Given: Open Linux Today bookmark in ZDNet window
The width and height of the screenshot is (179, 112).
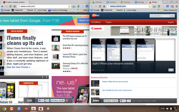Looking at the screenshot, I should pyautogui.click(x=130, y=10).
